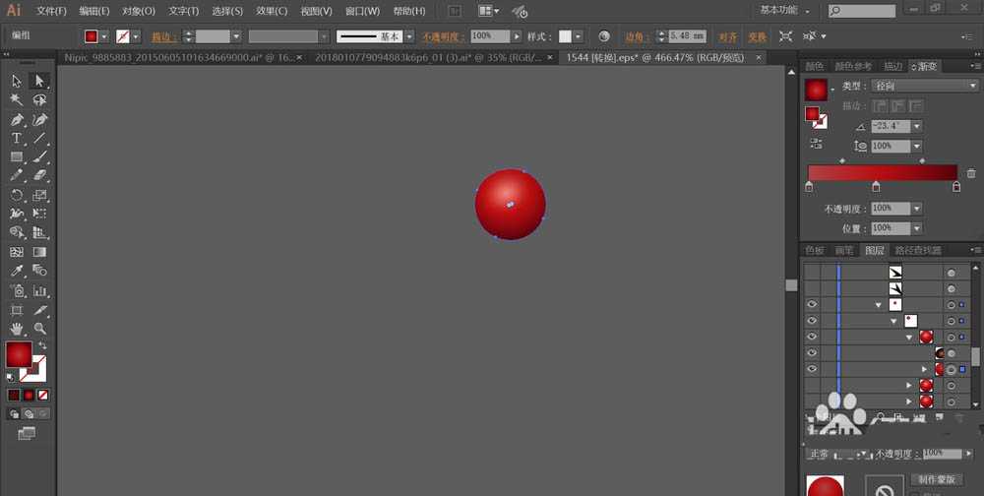Viewport: 984px width, 496px height.
Task: Swap fill and stroke colors in toolbox
Action: 42,345
